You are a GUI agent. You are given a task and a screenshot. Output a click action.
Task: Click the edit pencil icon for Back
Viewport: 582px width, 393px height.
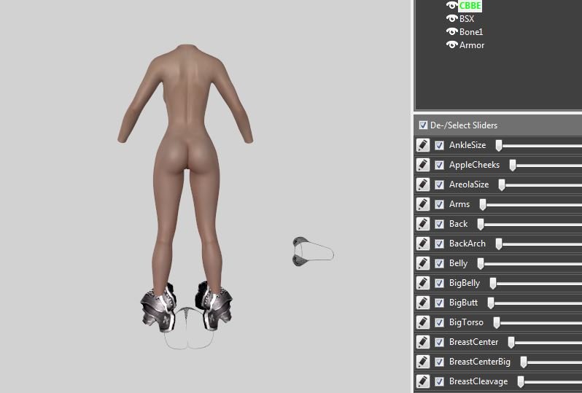tap(423, 224)
